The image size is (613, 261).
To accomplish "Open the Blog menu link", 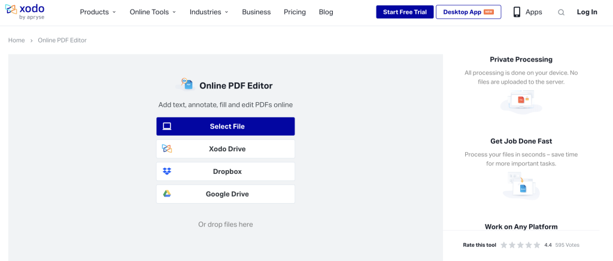I will pyautogui.click(x=326, y=12).
